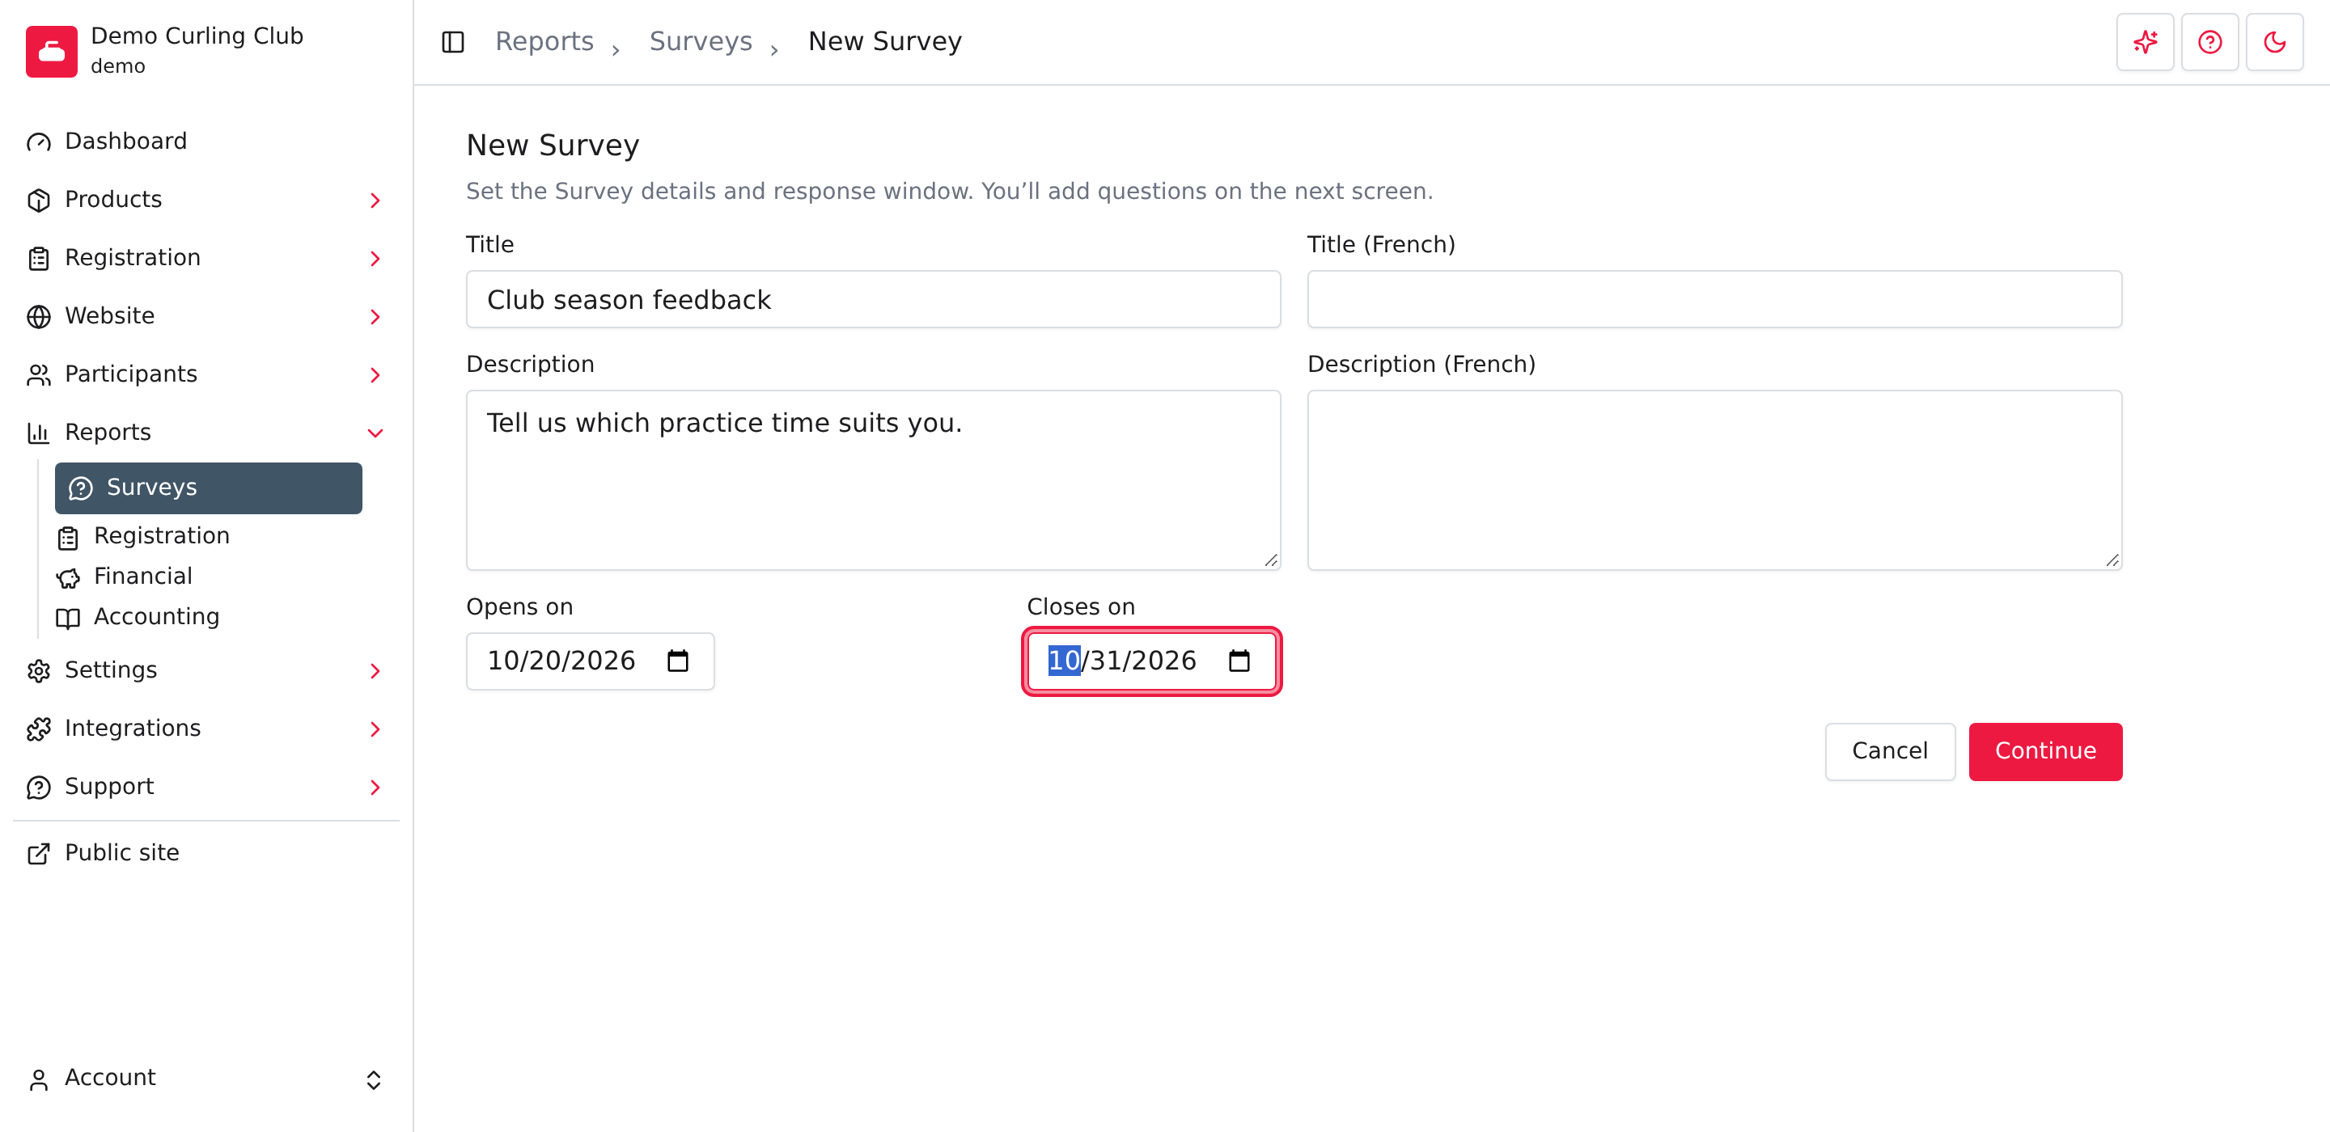Focus the Title input field
The width and height of the screenshot is (2330, 1132).
[x=873, y=299]
